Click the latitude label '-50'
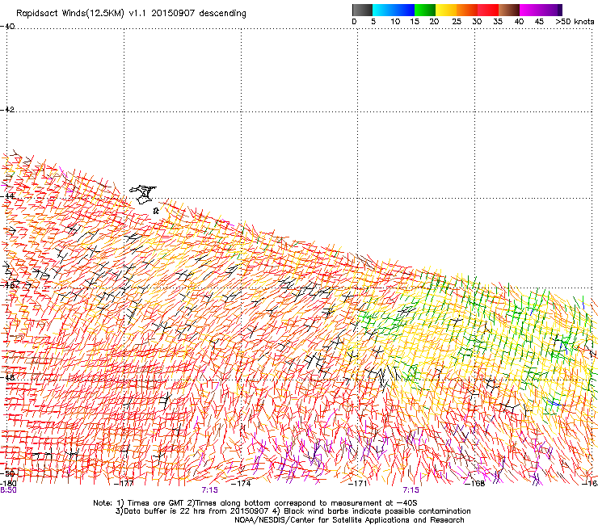 (7, 473)
